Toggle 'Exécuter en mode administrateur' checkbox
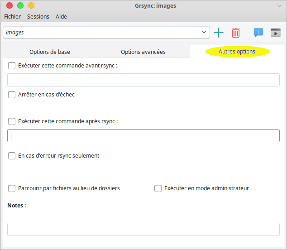Screen dimensions: 287x250 click(158, 188)
